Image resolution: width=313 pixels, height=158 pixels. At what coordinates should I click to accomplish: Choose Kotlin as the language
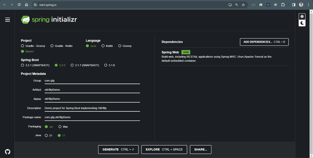point(107,46)
